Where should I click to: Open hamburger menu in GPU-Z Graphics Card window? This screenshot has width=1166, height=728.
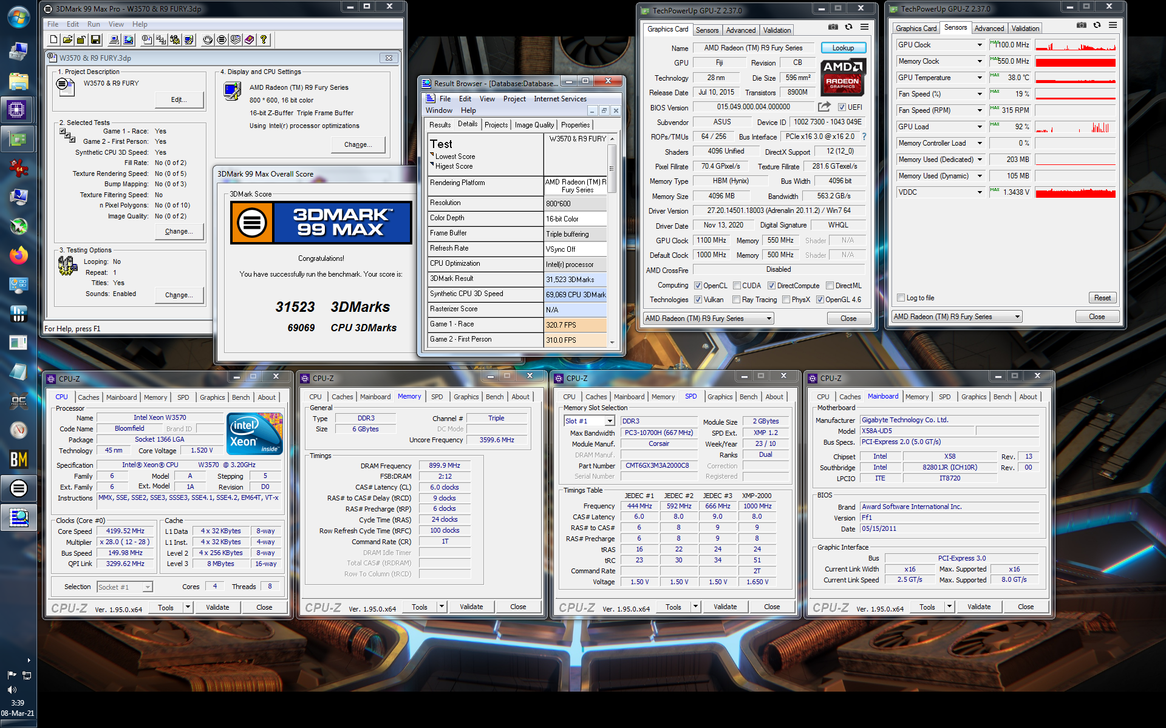coord(864,27)
